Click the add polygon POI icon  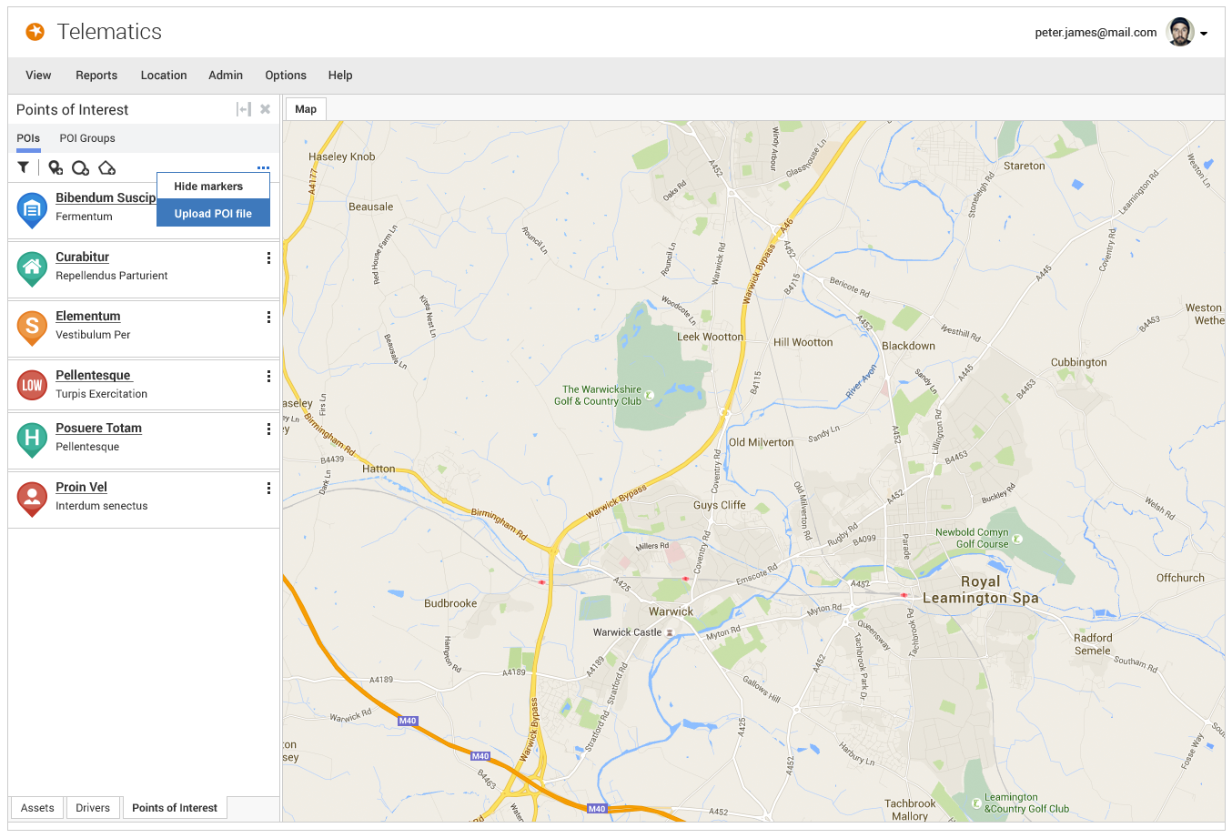pos(106,167)
